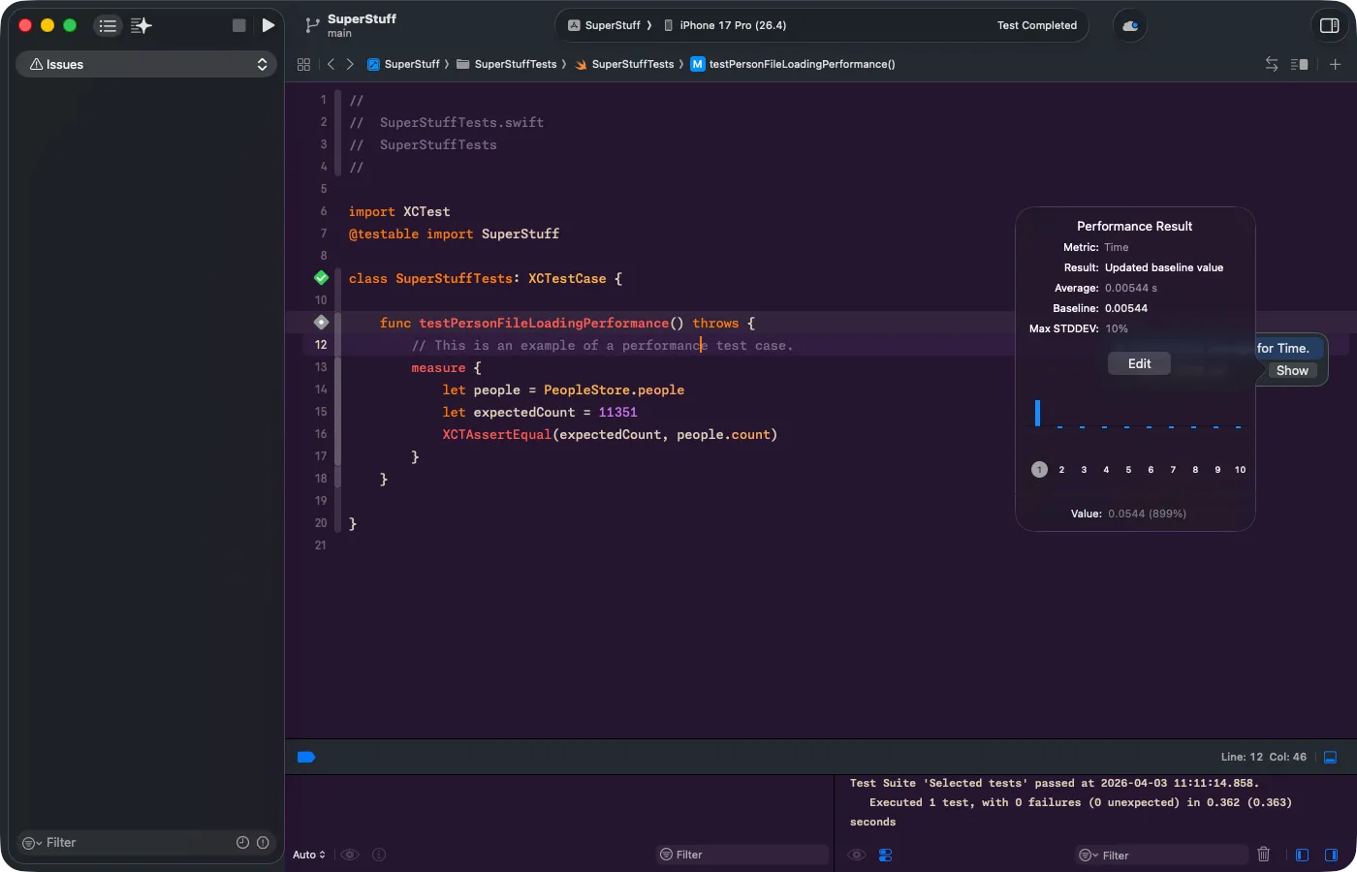This screenshot has height=872, width=1357.
Task: Click the Baseline value 0.00544
Action: pos(1126,308)
